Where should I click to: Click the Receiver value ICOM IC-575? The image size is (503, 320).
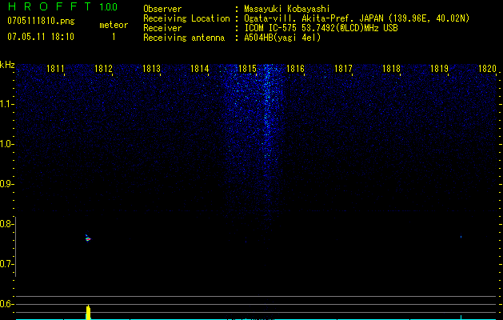271,28
